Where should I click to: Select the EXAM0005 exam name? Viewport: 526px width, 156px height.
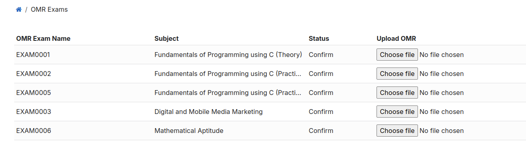tap(34, 93)
